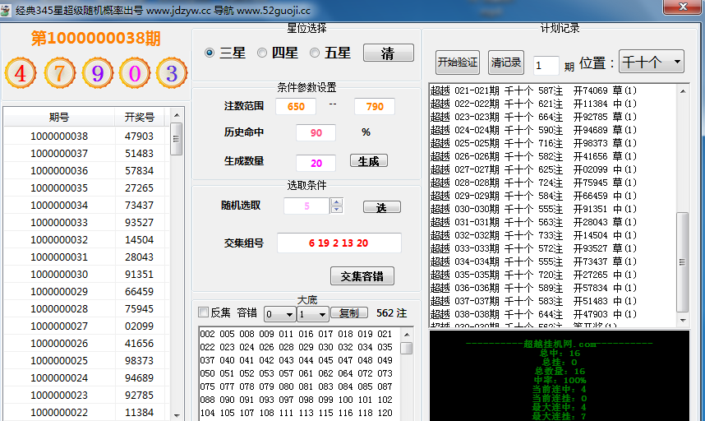Click number 050 in 大底 list
Viewport: 705px width, 421px height.
207,373
